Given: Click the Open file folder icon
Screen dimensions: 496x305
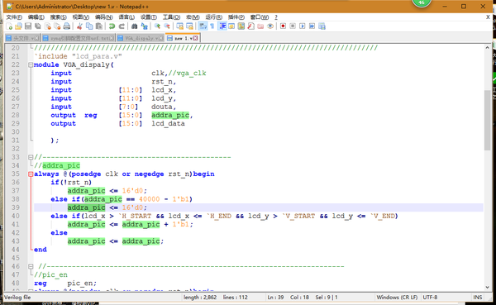Looking at the screenshot, I should (x=19, y=26).
